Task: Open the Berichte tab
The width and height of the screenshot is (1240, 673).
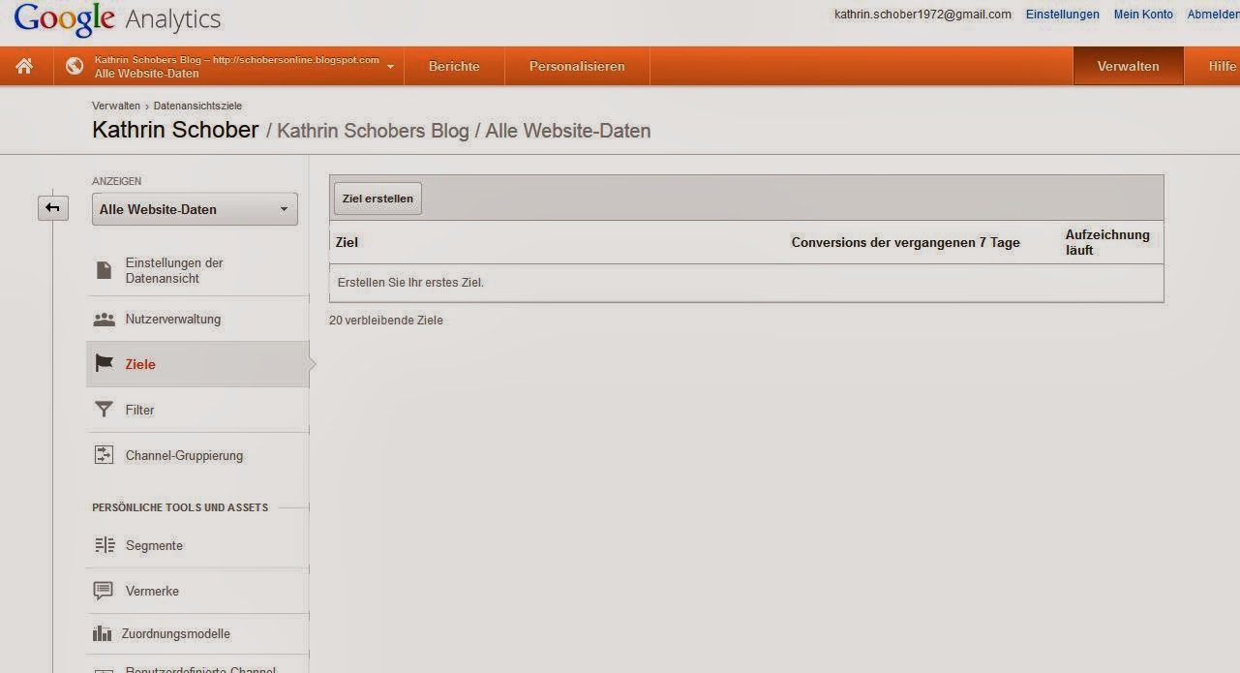Action: point(454,67)
